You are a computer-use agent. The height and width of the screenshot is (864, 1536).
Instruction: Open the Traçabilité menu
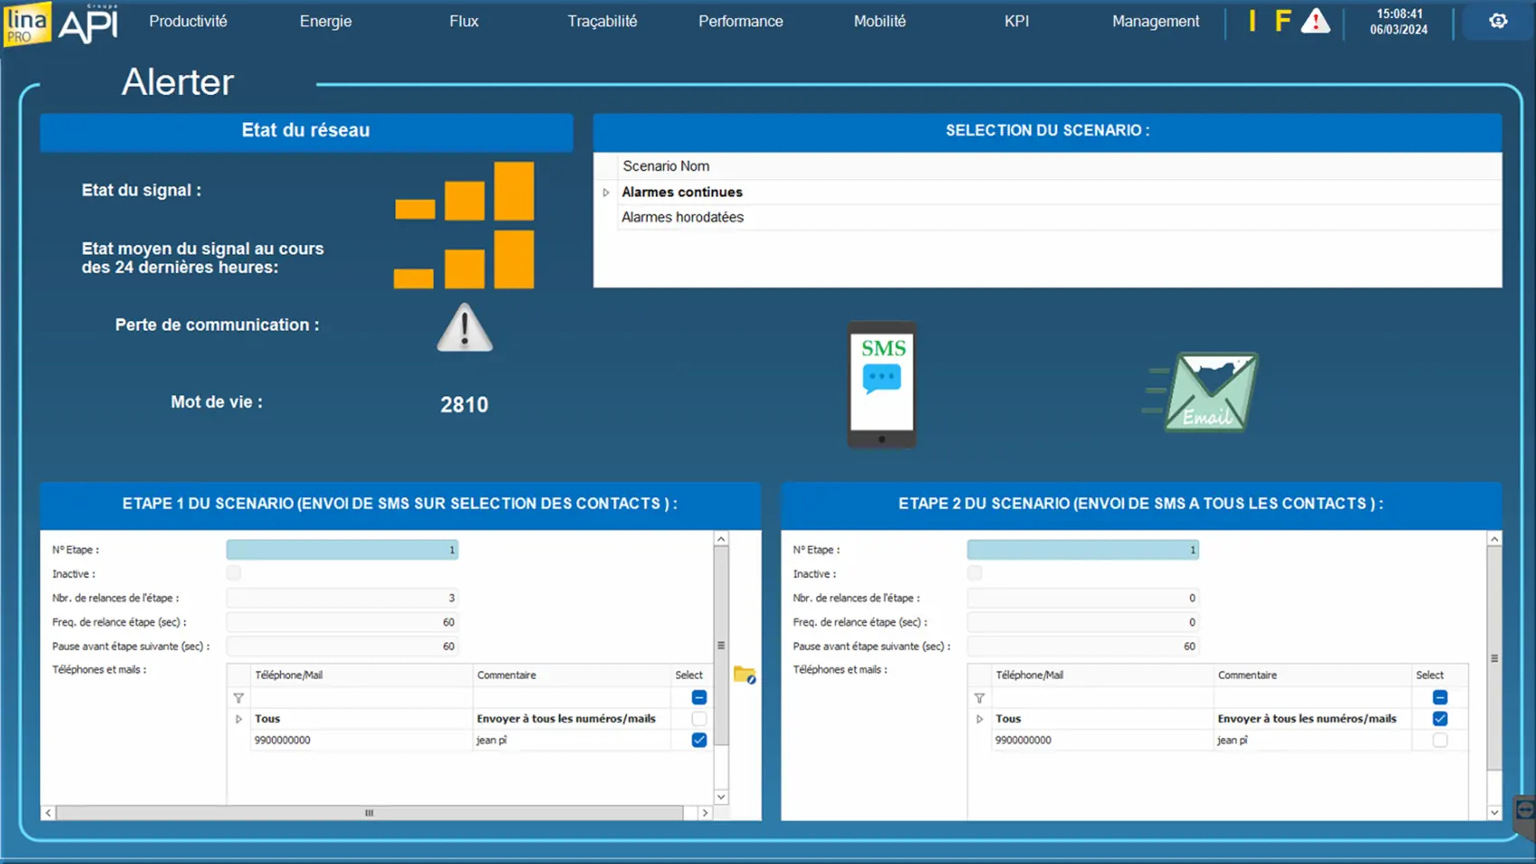point(602,22)
